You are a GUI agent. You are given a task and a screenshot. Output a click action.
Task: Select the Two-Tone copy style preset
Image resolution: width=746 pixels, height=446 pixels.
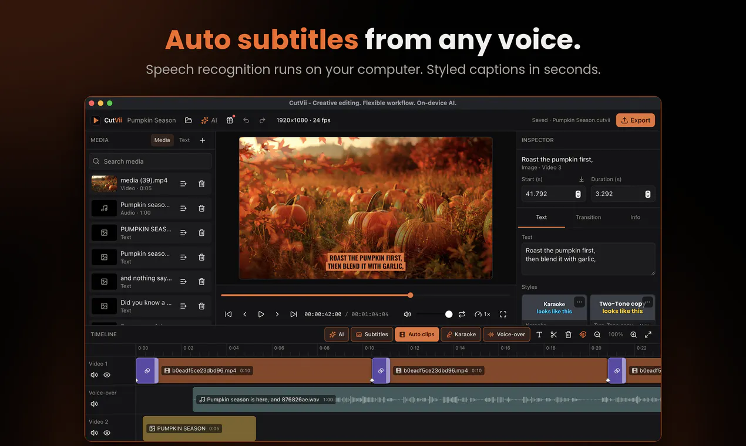click(622, 308)
